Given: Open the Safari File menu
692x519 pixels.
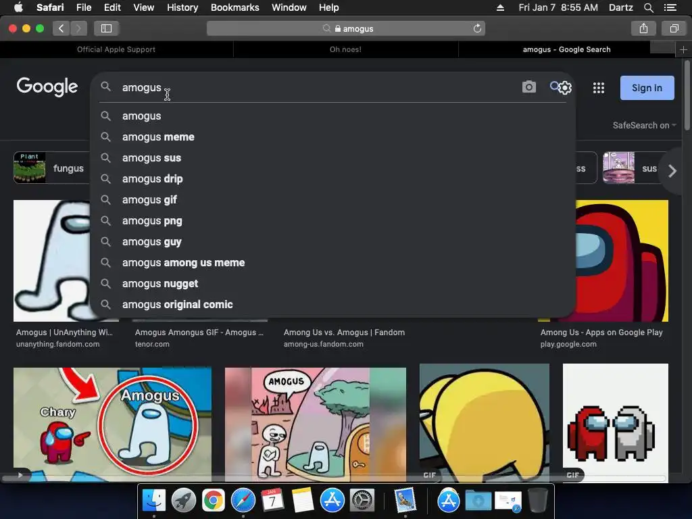Looking at the screenshot, I should 83,7.
